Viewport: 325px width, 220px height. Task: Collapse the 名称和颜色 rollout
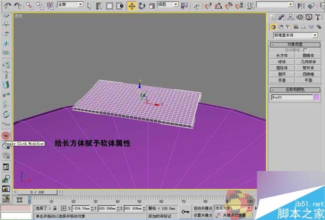click(295, 89)
